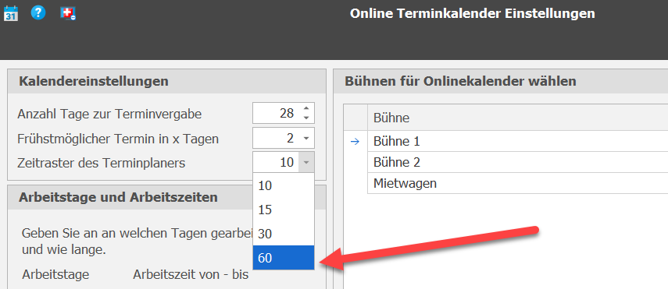Select the Mietwagen row
Image resolution: width=668 pixels, height=289 pixels.
[517, 183]
